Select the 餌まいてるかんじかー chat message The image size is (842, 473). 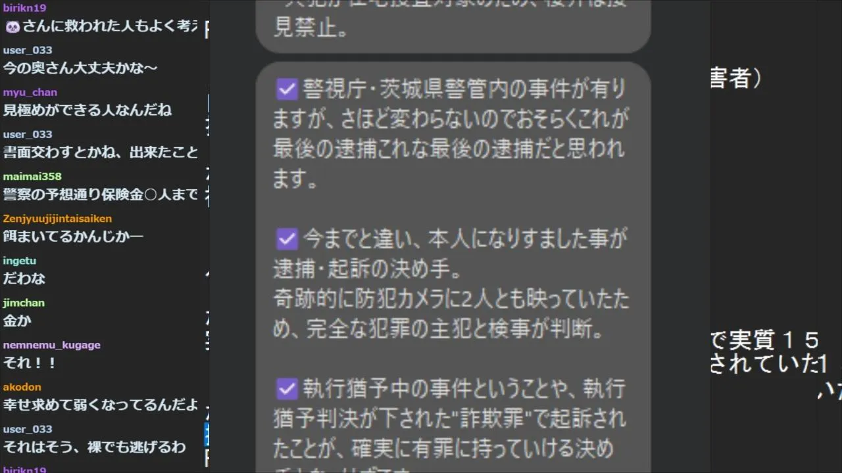73,236
